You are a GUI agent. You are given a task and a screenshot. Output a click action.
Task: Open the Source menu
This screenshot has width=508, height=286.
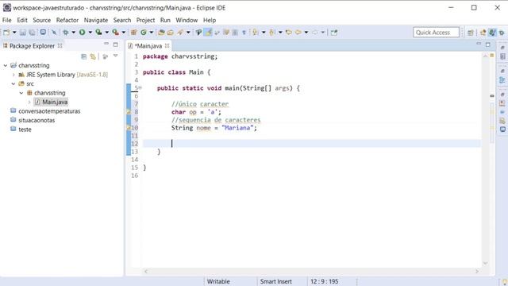pyautogui.click(x=42, y=20)
